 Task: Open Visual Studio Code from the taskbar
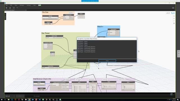[40, 100]
